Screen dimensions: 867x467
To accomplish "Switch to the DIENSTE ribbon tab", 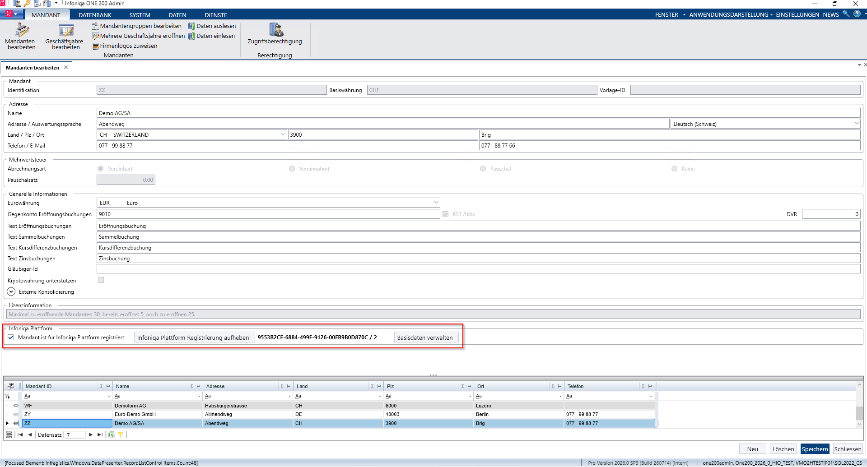I will (x=216, y=15).
